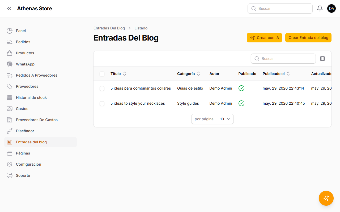Focus the top Buscar search field
340x212 pixels.
pos(280,8)
